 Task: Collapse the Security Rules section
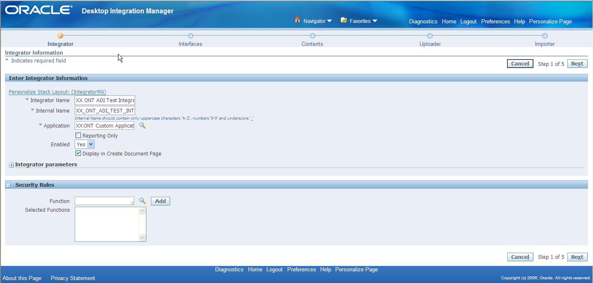pos(8,185)
